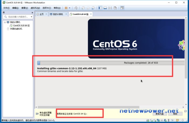
Task: Close the 我的计算机 tab
Action: (66, 14)
